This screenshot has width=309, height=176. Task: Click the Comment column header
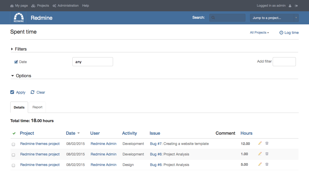[226, 133]
